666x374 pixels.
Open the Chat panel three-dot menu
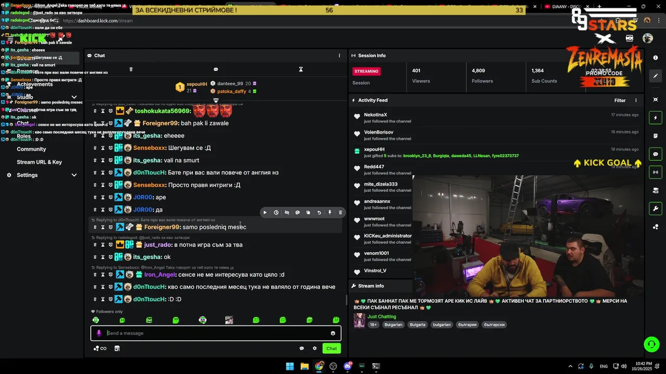(x=339, y=56)
